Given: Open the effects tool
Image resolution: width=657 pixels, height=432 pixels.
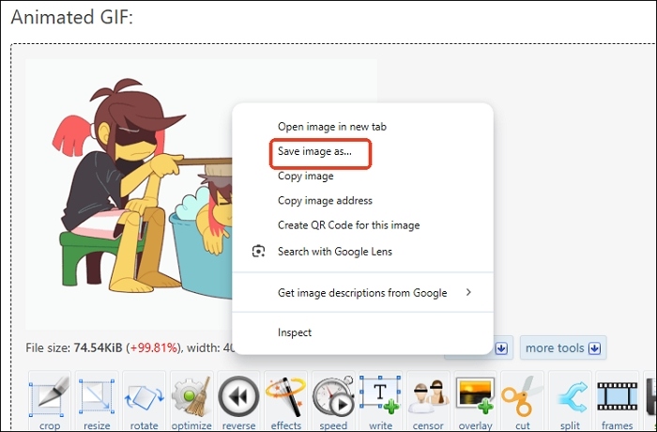Looking at the screenshot, I should (285, 398).
